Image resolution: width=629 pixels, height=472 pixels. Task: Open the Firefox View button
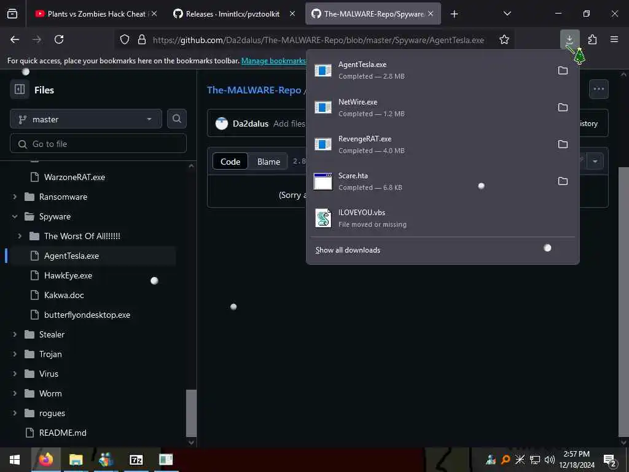click(12, 14)
